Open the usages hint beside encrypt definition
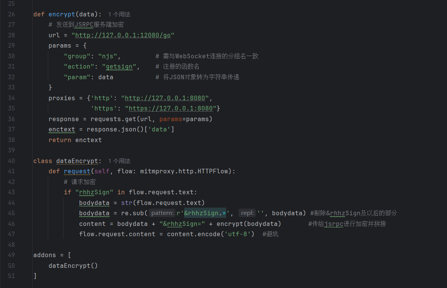 pos(119,14)
